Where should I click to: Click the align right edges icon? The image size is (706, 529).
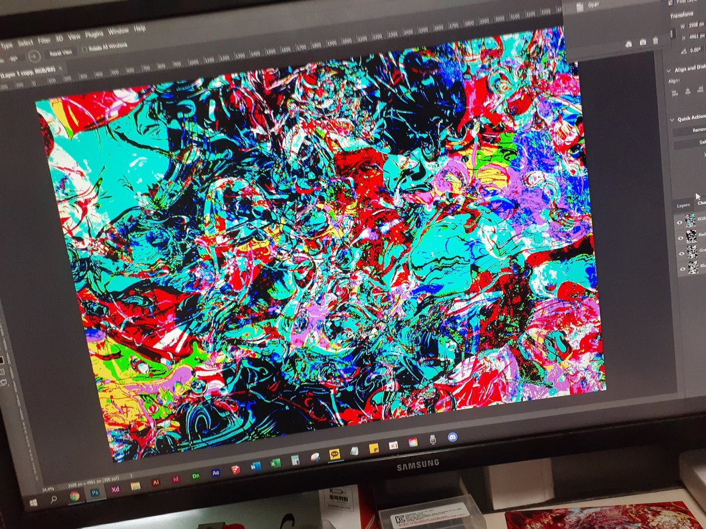pos(701,89)
